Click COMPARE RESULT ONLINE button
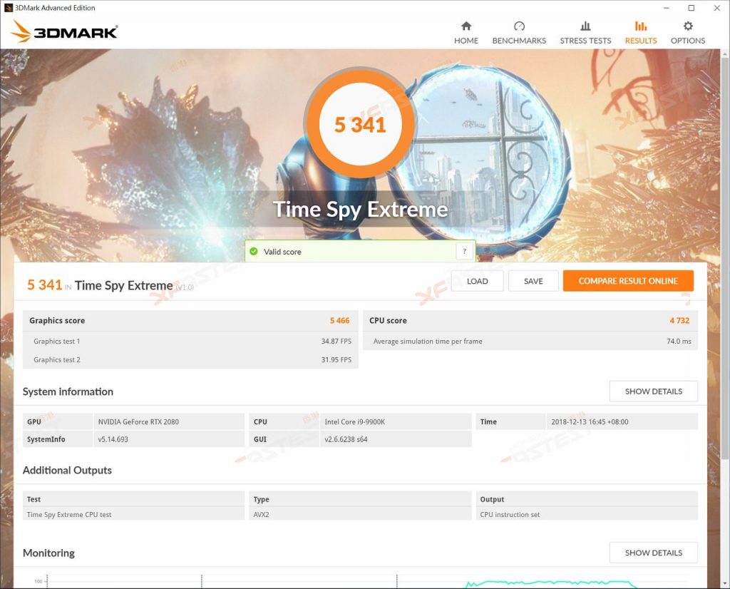The image size is (730, 589). click(628, 281)
